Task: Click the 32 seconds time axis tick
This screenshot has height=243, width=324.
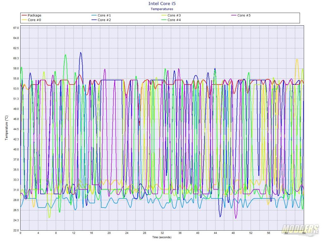Action: (162, 233)
